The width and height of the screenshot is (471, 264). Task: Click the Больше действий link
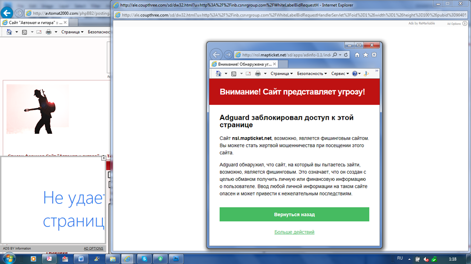[294, 232]
